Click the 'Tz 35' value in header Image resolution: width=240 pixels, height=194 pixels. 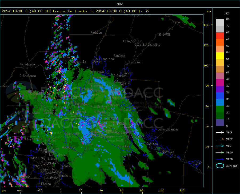143,11
